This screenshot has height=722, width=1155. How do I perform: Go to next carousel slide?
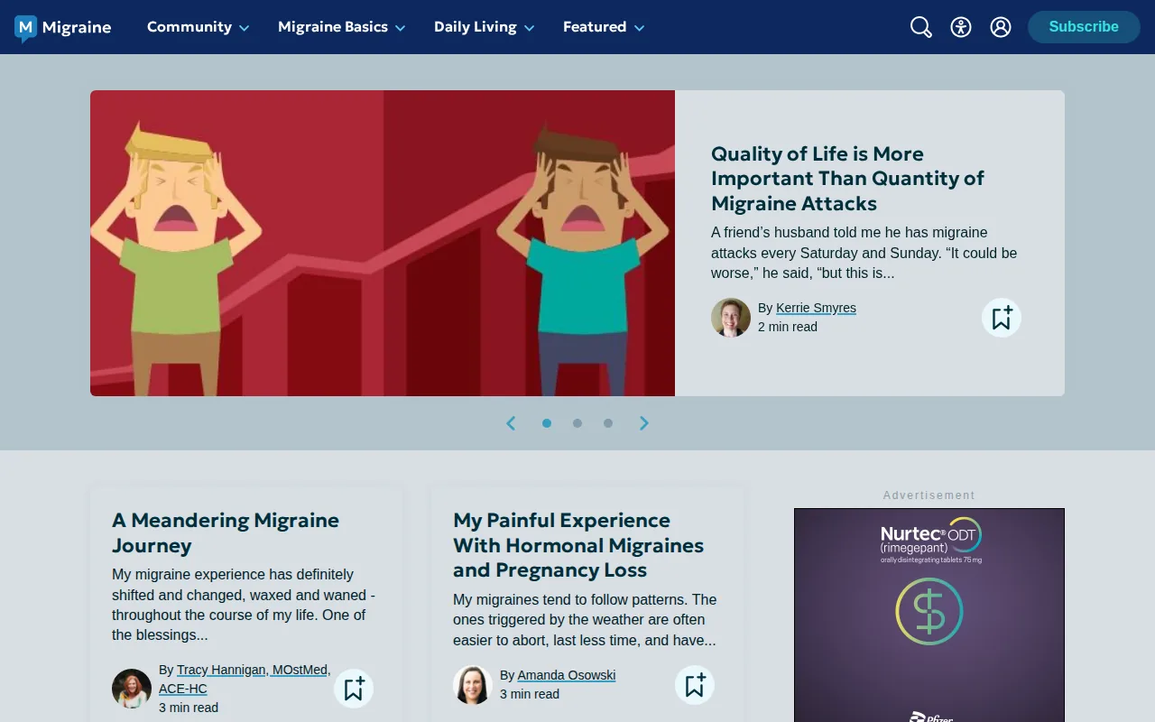[x=644, y=423]
